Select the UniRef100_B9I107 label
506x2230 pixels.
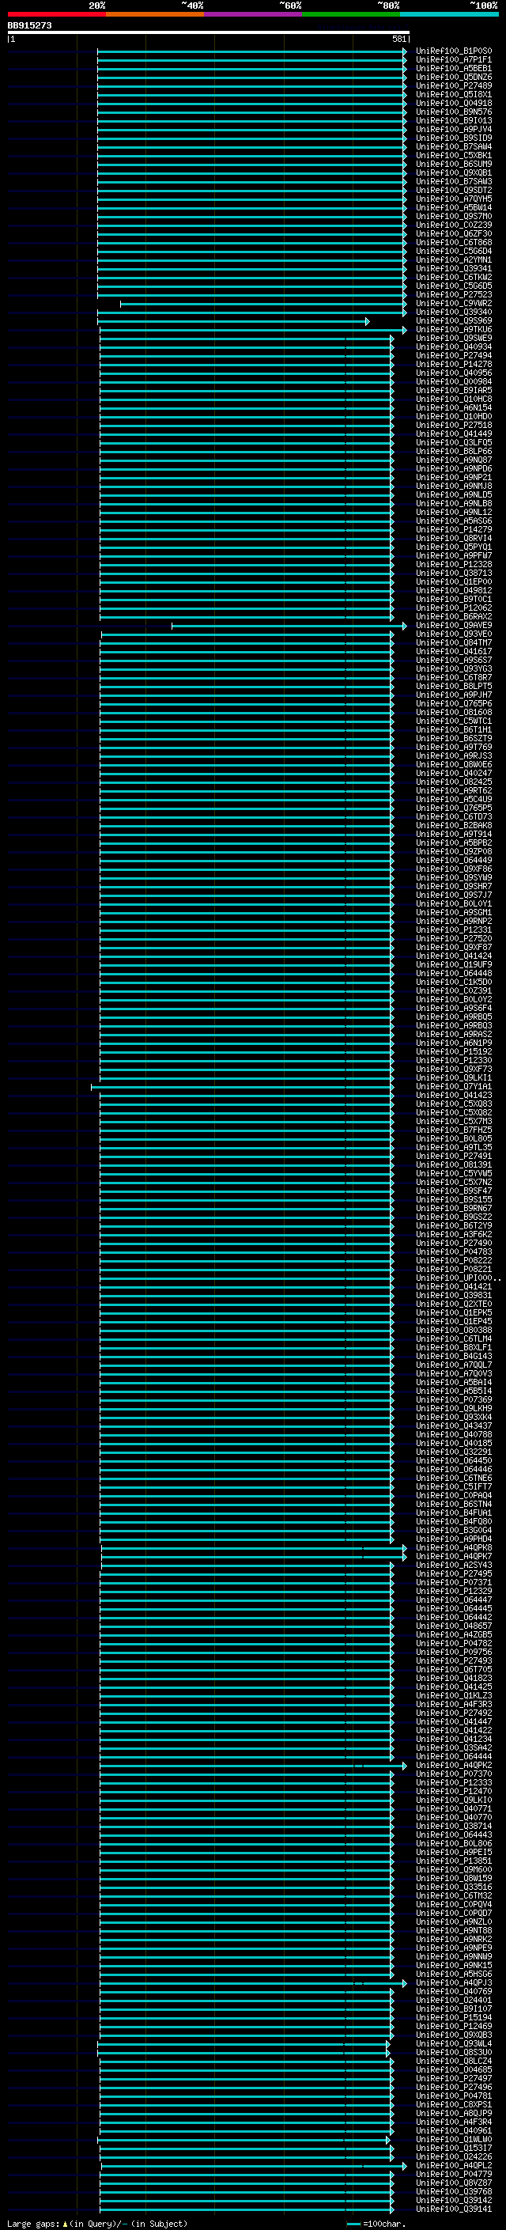tap(454, 2009)
